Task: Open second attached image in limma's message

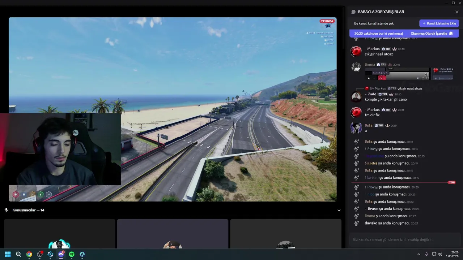Action: click(443, 74)
